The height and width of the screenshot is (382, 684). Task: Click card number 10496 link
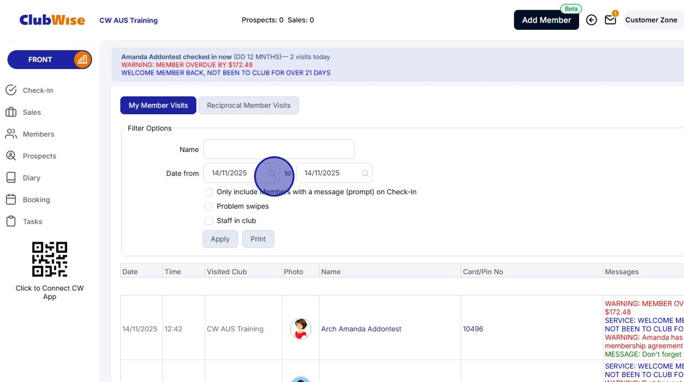tap(473, 329)
